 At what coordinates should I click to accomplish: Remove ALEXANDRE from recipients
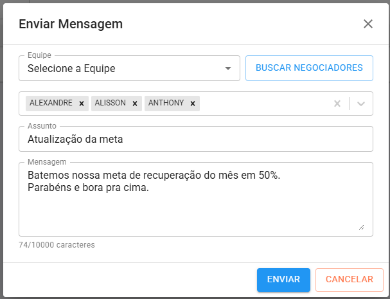click(82, 104)
